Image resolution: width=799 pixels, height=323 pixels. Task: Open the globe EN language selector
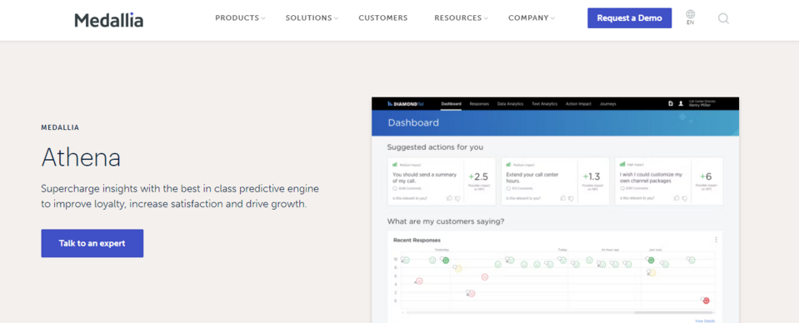690,17
